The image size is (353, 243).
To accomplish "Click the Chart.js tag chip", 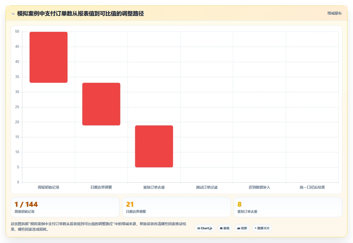I will pos(205,228).
